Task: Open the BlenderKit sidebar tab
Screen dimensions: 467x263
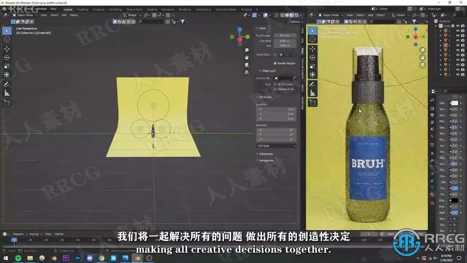Action: click(302, 103)
